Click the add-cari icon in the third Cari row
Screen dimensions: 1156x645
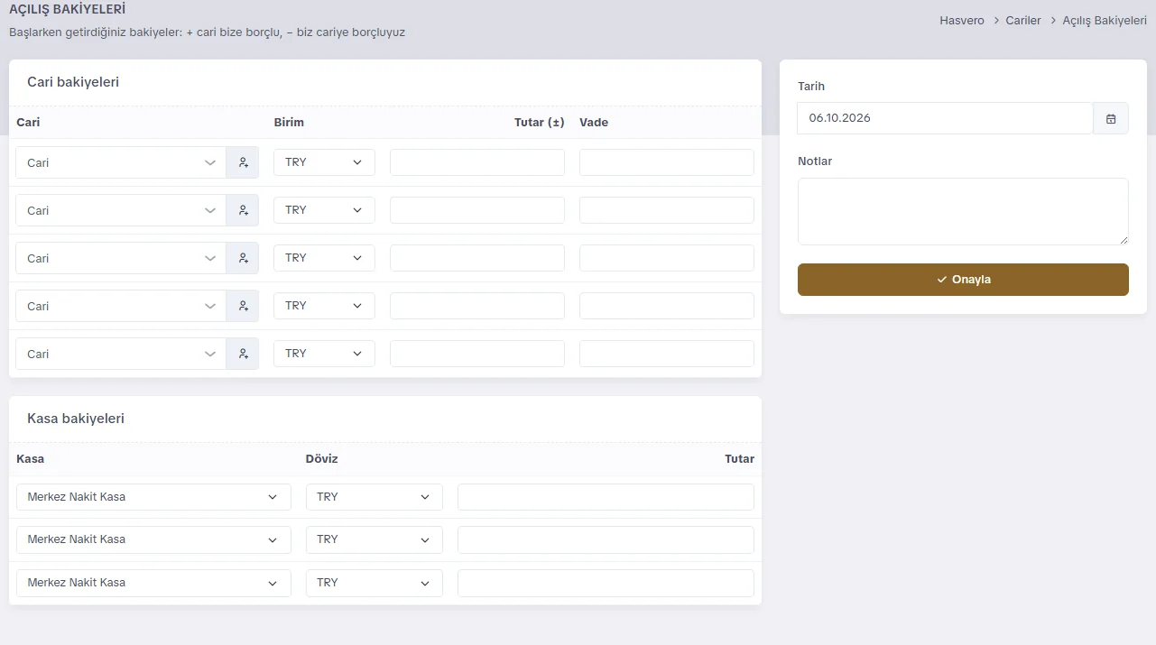(x=243, y=258)
